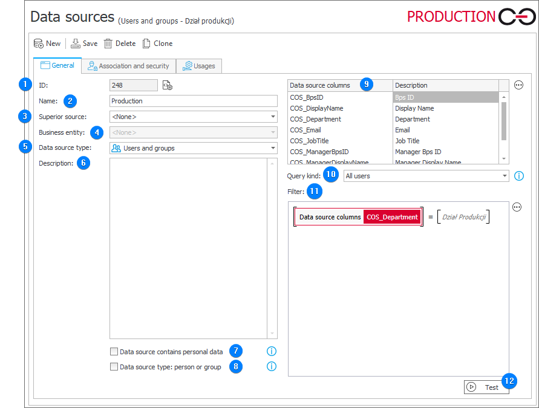Click the Description box scroll down arrow
The image size is (539, 408).
click(272, 334)
